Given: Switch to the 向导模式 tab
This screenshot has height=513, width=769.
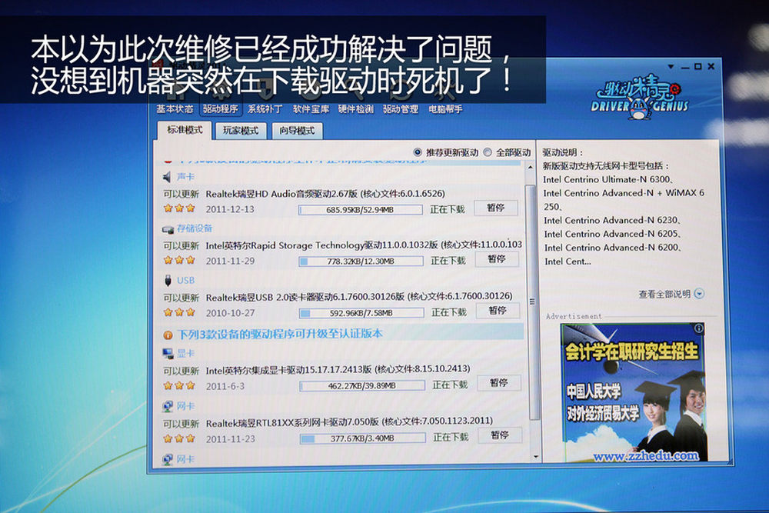Looking at the screenshot, I should pos(297,131).
